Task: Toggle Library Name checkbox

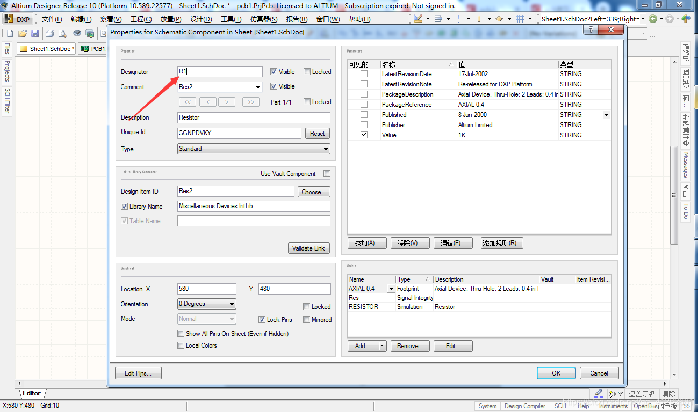Action: pos(125,207)
